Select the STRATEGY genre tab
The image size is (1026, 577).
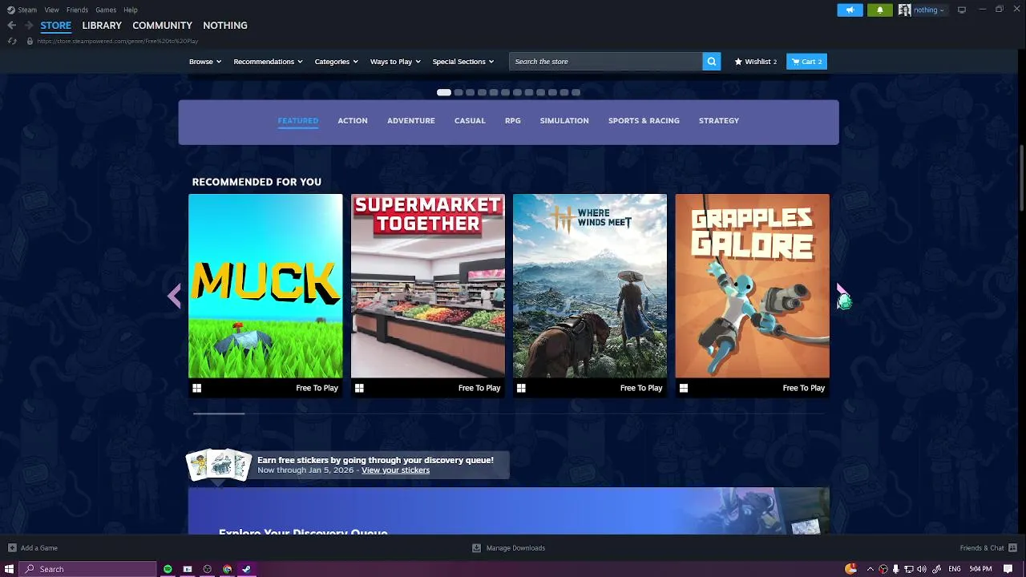(x=719, y=121)
